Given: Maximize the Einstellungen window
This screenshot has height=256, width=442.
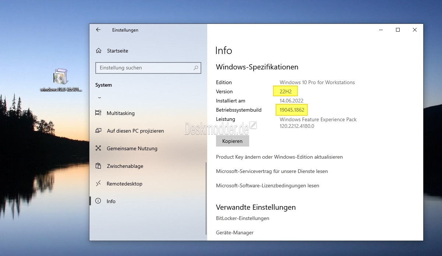Looking at the screenshot, I should pyautogui.click(x=398, y=30).
